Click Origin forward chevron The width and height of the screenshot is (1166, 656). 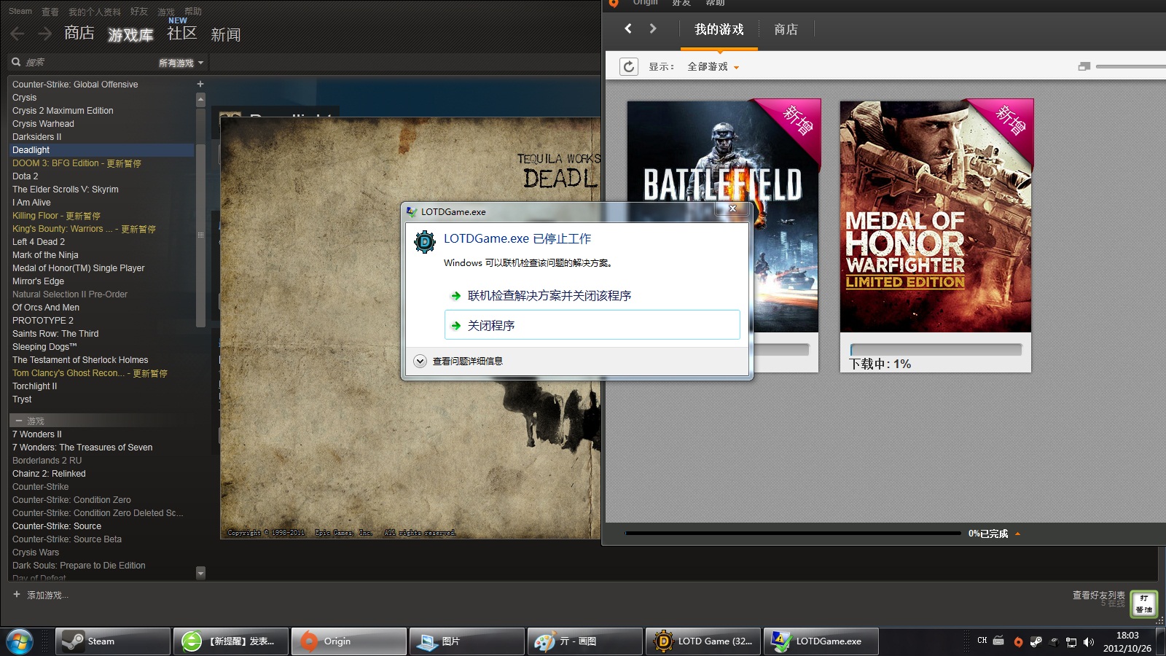(x=653, y=28)
